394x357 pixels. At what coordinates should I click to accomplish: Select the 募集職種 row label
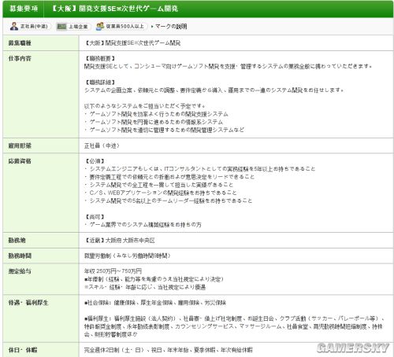click(x=20, y=43)
